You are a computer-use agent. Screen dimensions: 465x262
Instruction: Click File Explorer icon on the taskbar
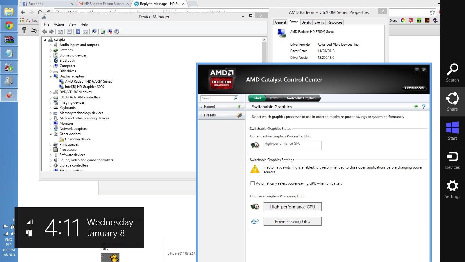tap(9, 12)
